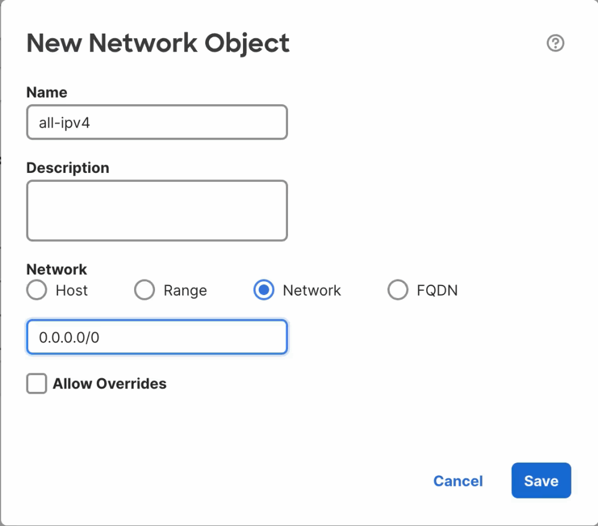Enable the Allow Overrides checkbox
Image resolution: width=598 pixels, height=526 pixels.
click(x=37, y=384)
